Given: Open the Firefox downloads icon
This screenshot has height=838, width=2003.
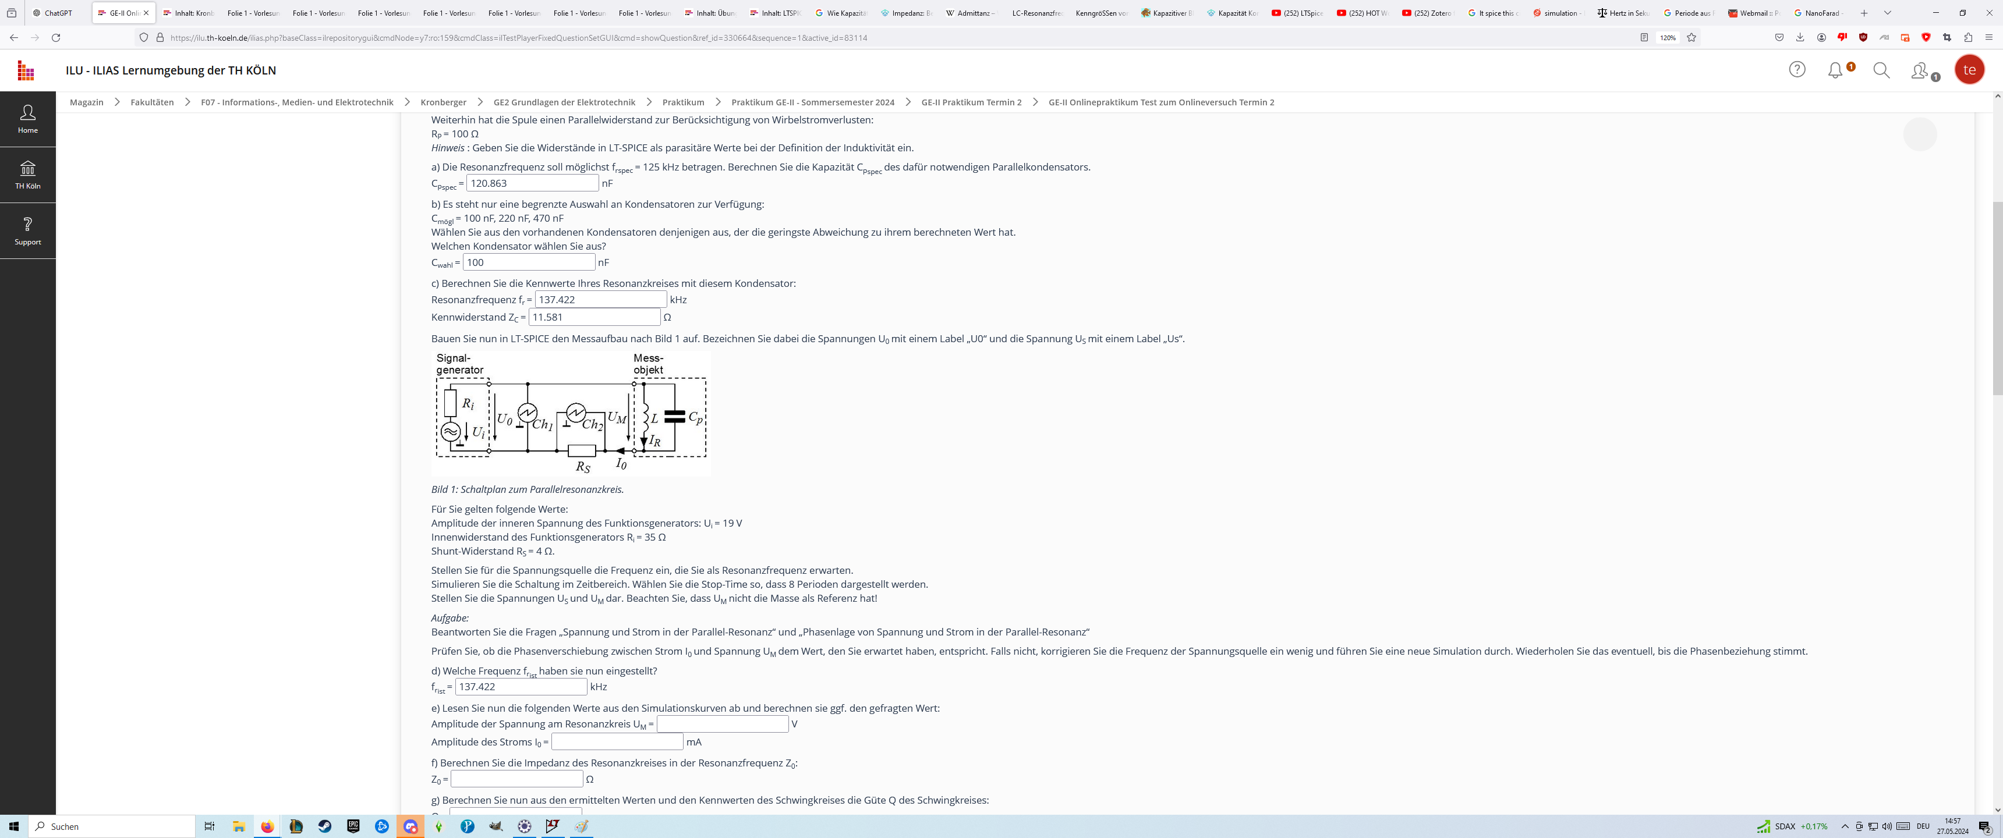Looking at the screenshot, I should click(x=1800, y=37).
